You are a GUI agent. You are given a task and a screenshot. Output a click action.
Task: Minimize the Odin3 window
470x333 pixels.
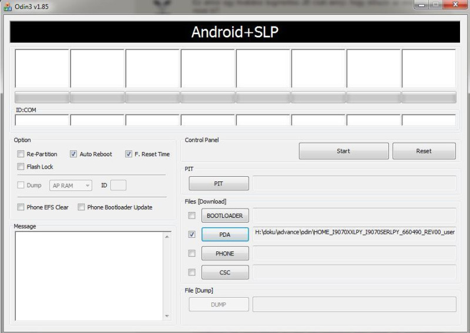421,5
